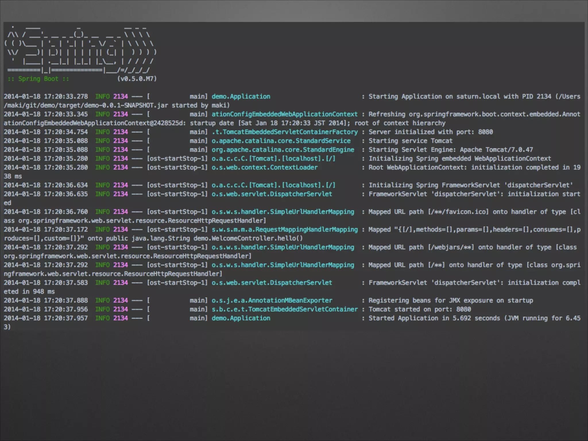Viewport: 588px width, 441px height.
Task: Click timestamp 2014-01-18 17:20:33.278
Action: [46, 96]
